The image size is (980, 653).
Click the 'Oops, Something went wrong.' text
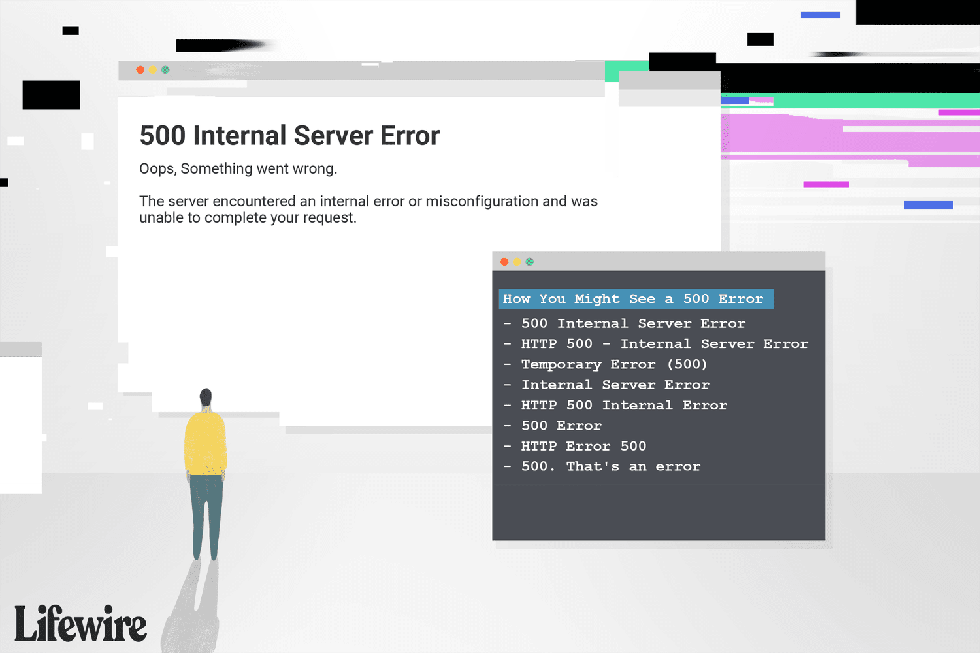(238, 168)
